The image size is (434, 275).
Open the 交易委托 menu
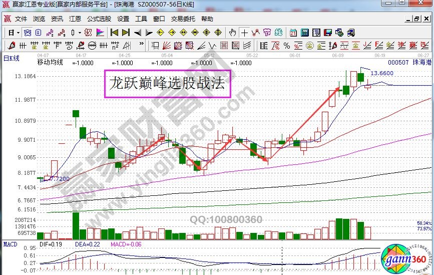pyautogui.click(x=183, y=19)
